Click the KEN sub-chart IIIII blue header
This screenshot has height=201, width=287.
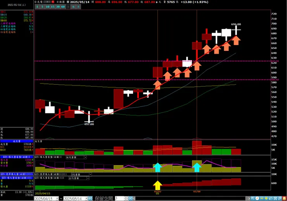click(17, 174)
